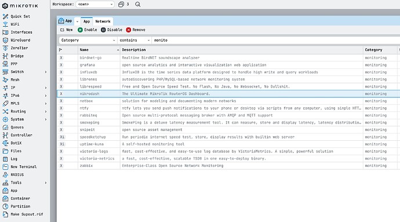This screenshot has width=400, height=222.
Task: Expand the MPLS submenu
Action: pyautogui.click(x=46, y=104)
